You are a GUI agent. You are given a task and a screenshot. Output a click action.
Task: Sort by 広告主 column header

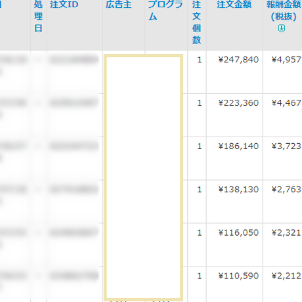(119, 5)
